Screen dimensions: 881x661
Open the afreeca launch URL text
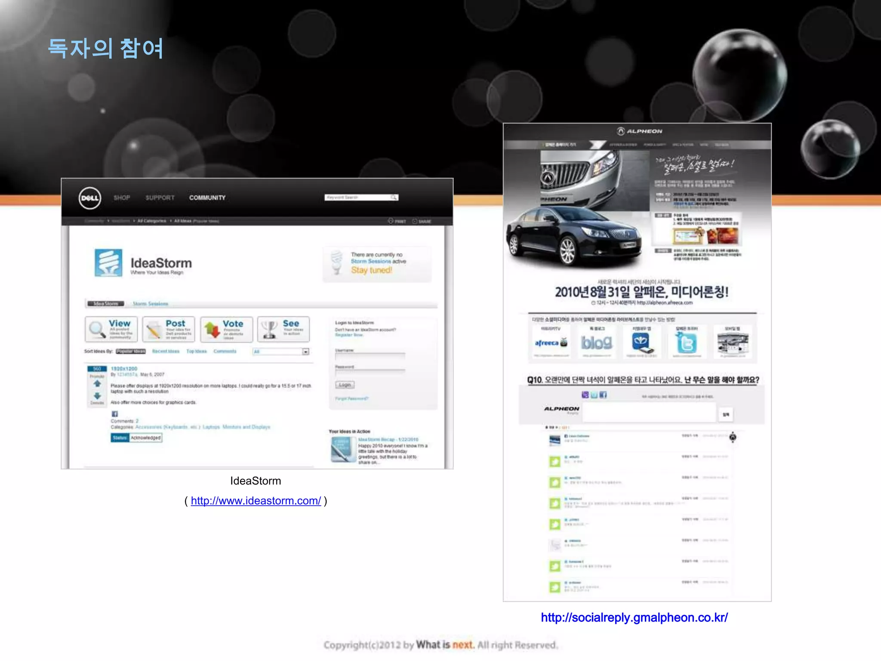[665, 303]
